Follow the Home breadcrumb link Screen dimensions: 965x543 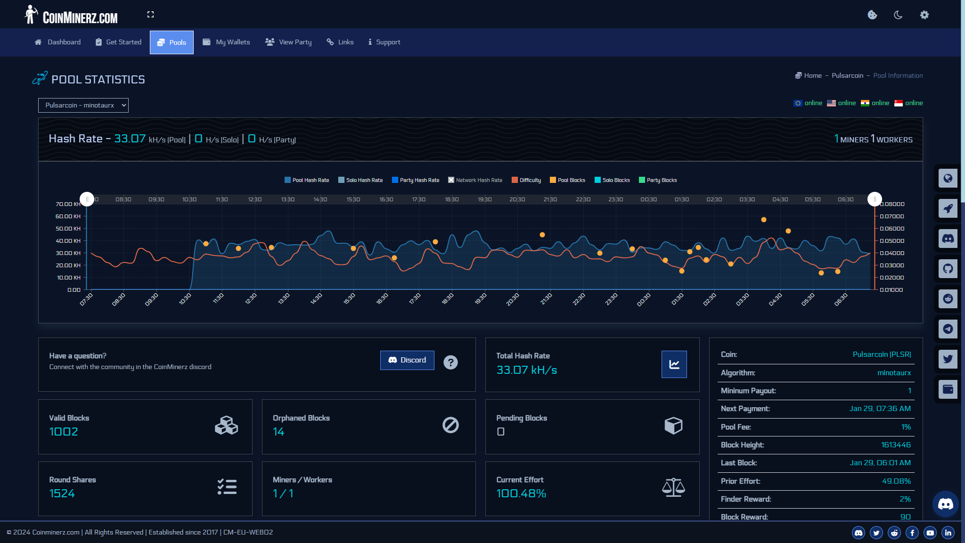pyautogui.click(x=809, y=75)
